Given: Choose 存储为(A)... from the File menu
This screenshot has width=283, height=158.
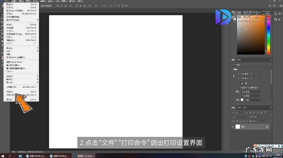Looking at the screenshot, I should (x=21, y=40).
